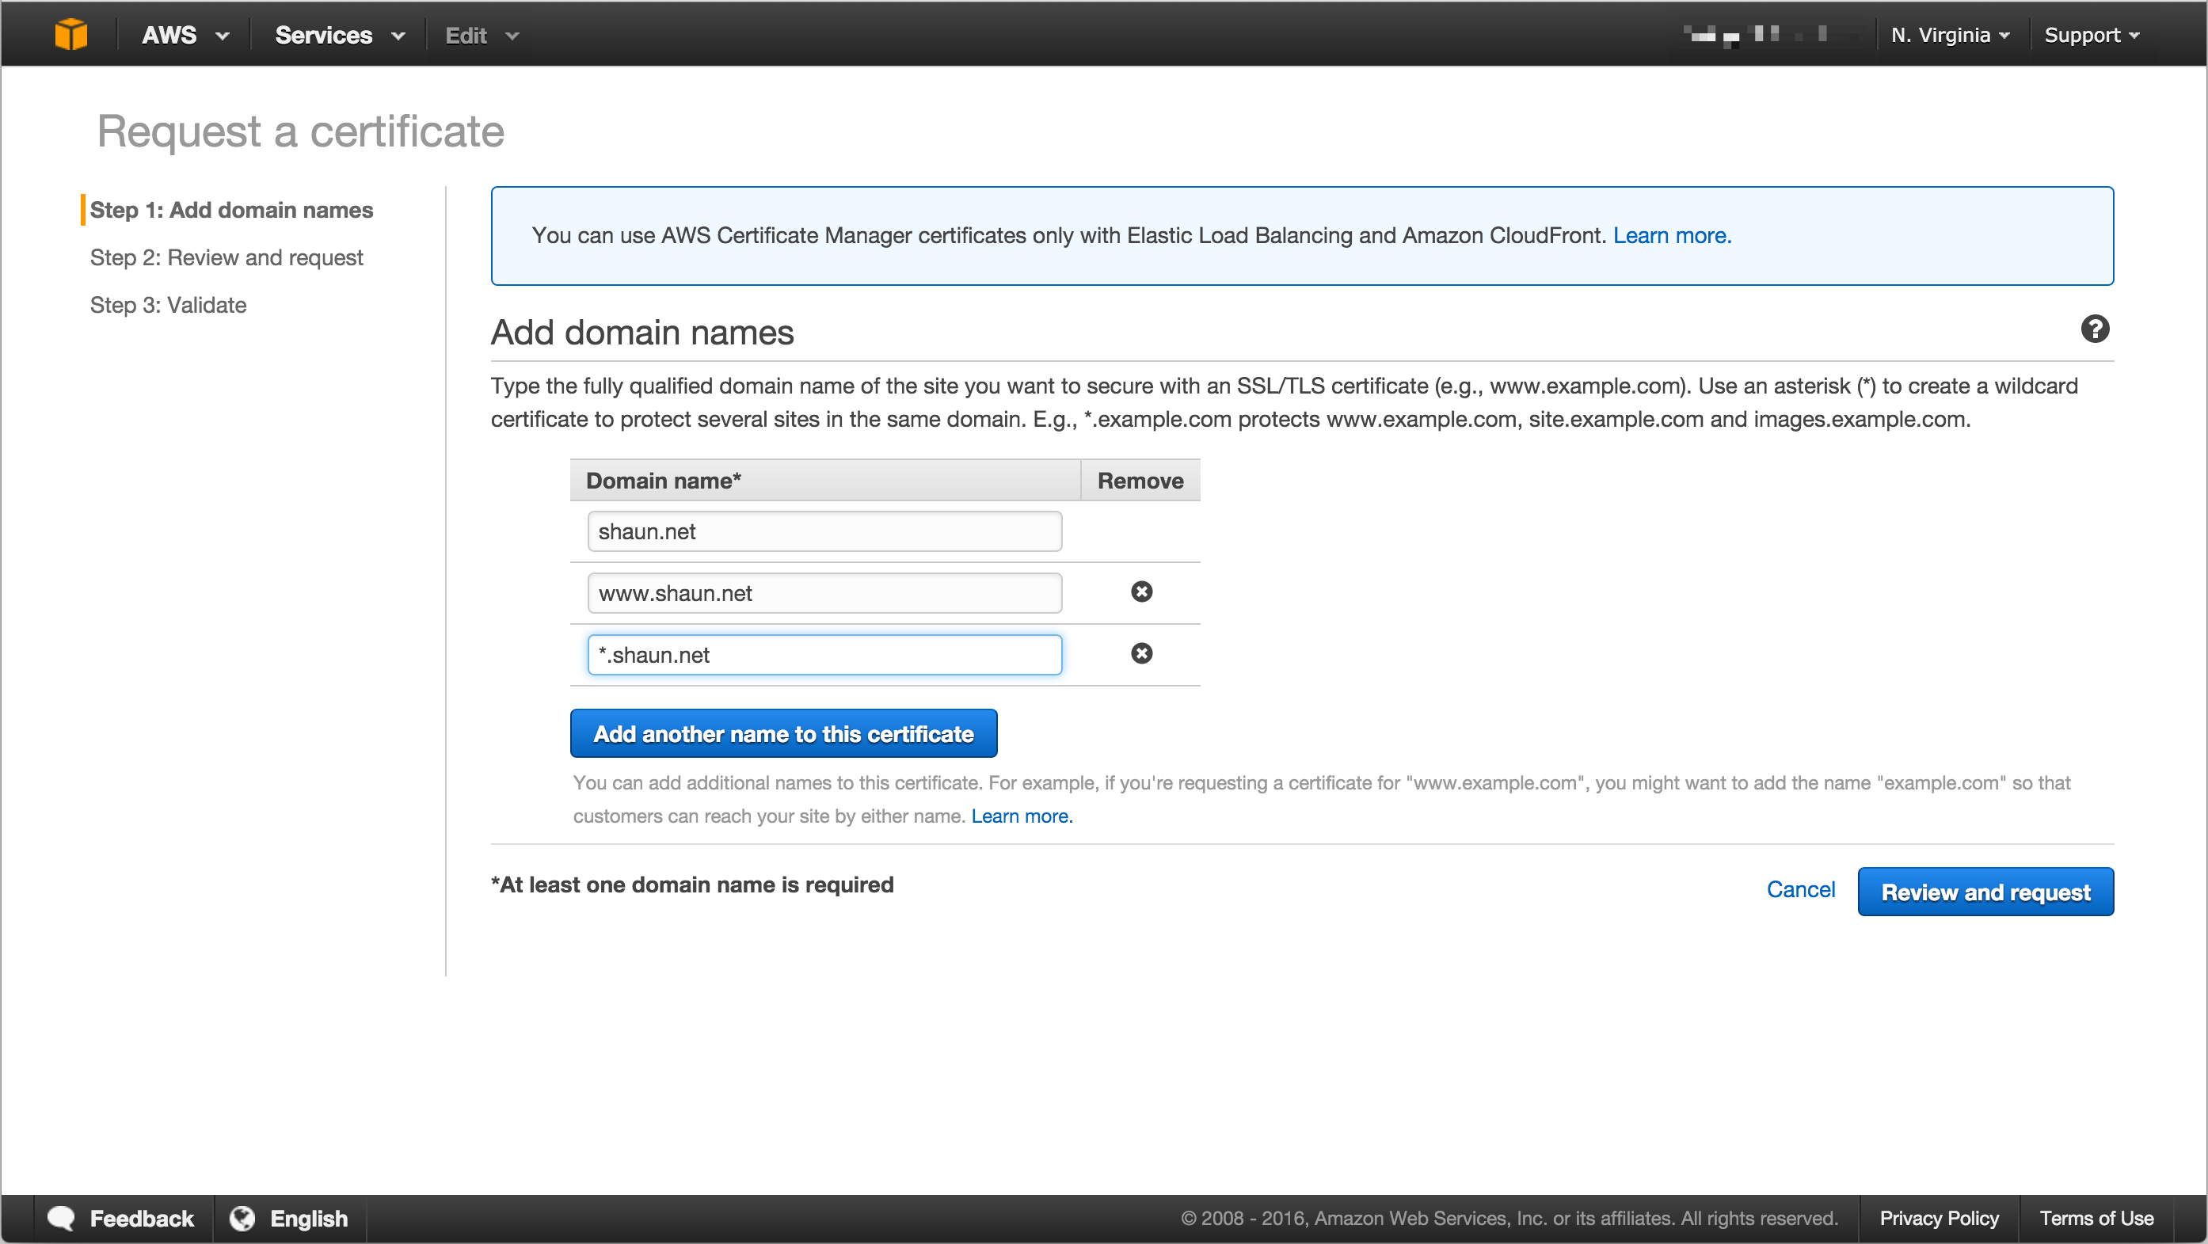
Task: Open the Support menu
Action: [x=2092, y=35]
